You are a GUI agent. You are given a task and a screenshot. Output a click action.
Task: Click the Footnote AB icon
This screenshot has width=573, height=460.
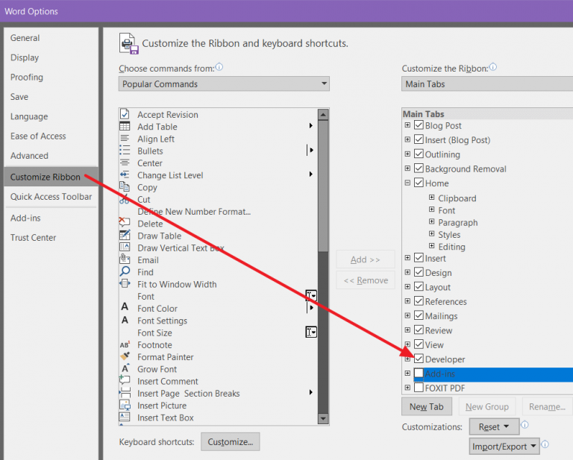pyautogui.click(x=125, y=344)
